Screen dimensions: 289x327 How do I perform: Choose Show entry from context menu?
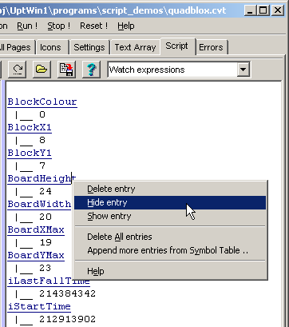coord(170,216)
